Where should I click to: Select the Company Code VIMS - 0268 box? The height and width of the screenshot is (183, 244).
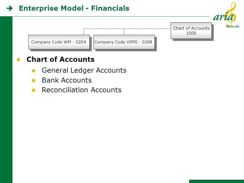tap(124, 42)
